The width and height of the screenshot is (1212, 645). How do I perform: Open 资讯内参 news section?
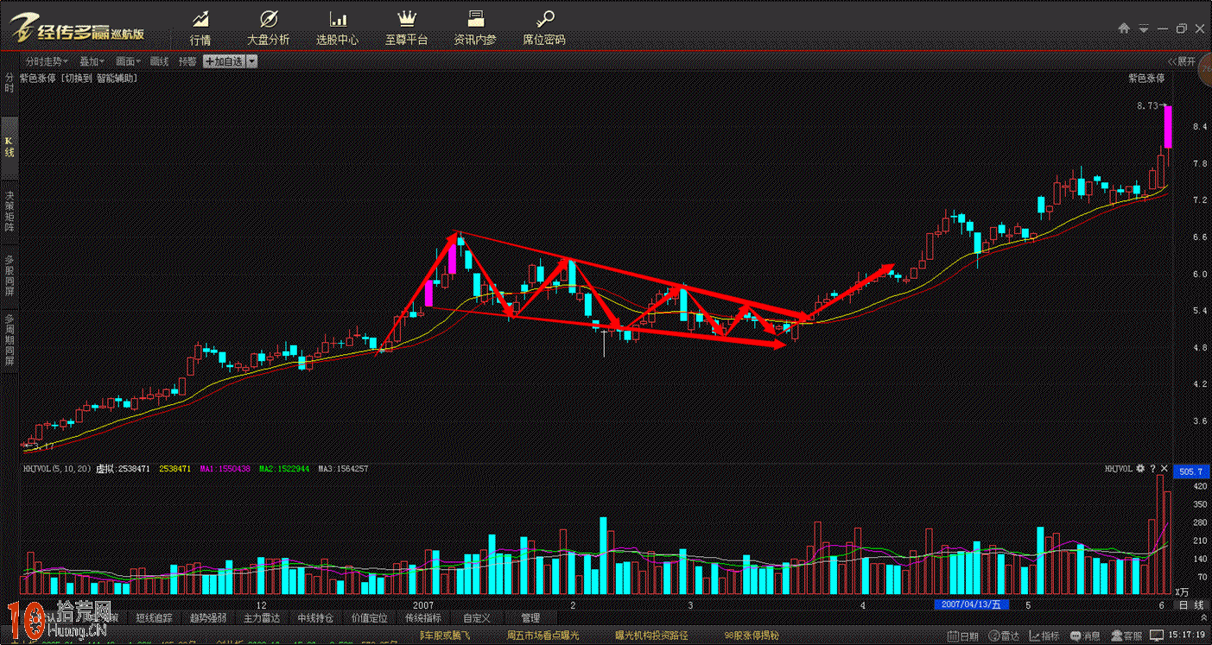click(x=475, y=28)
